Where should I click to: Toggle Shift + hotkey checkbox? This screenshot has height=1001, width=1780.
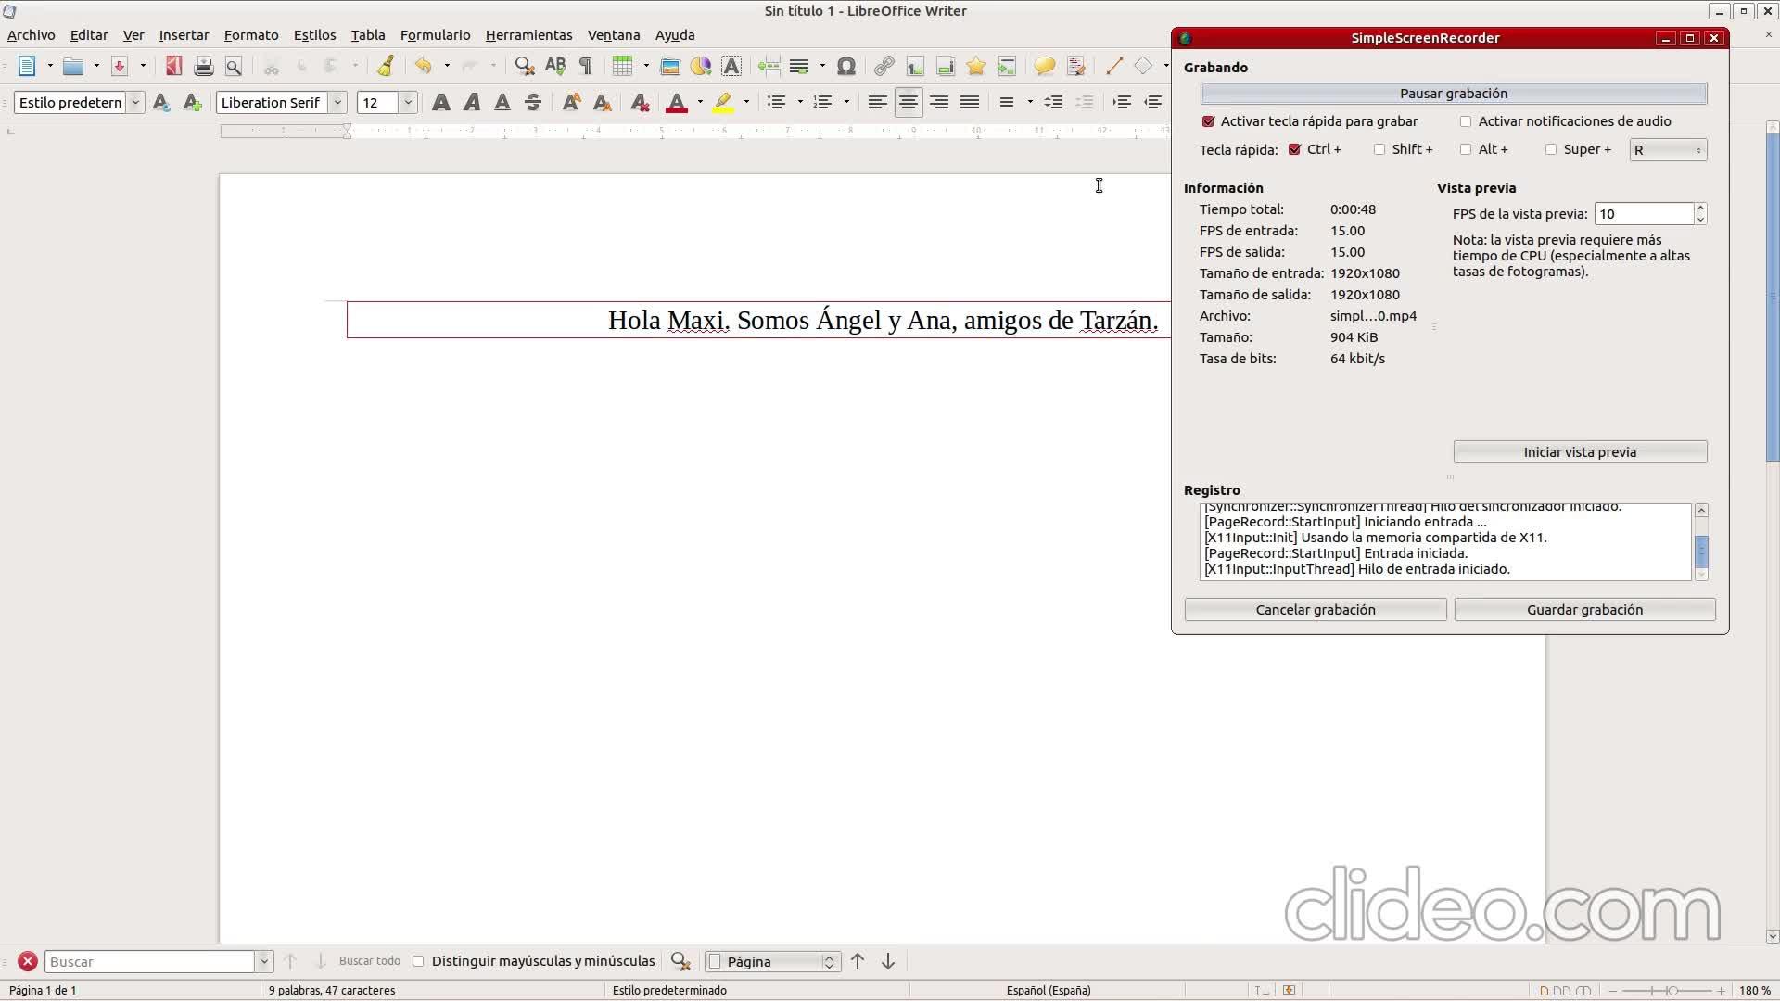pos(1379,149)
